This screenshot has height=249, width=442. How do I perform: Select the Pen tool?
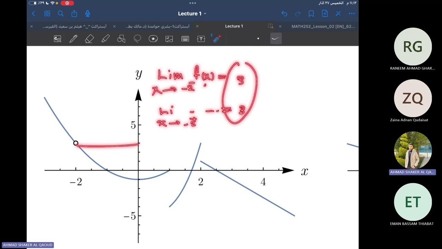(73, 39)
